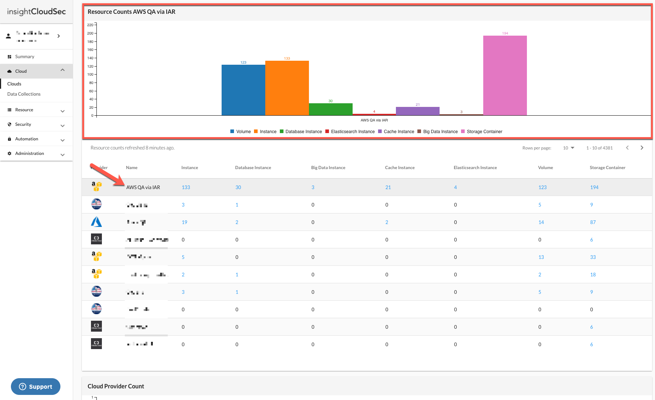Open the 133 instances link for AWS QA

click(186, 188)
